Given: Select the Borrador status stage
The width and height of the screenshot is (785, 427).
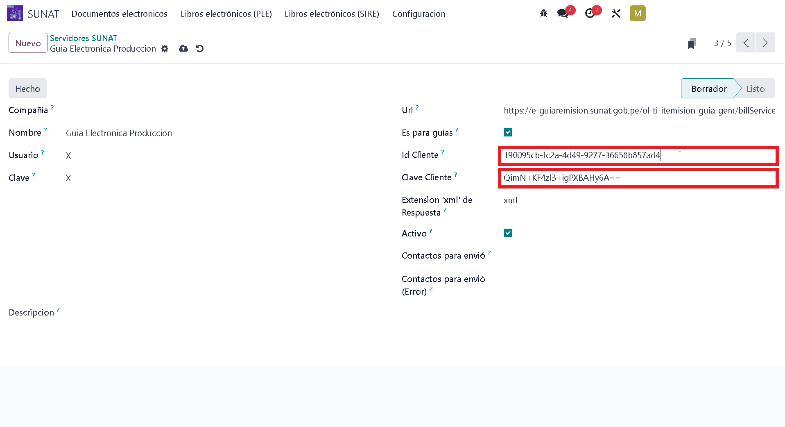Looking at the screenshot, I should pyautogui.click(x=708, y=89).
